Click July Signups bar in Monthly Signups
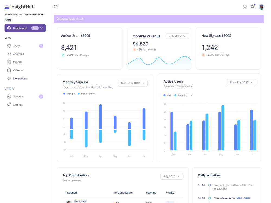Viewport: 271px width, 203px height. pyautogui.click(x=144, y=119)
